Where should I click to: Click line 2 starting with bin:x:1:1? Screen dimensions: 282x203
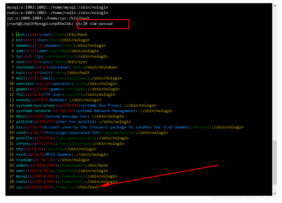[x=53, y=40]
